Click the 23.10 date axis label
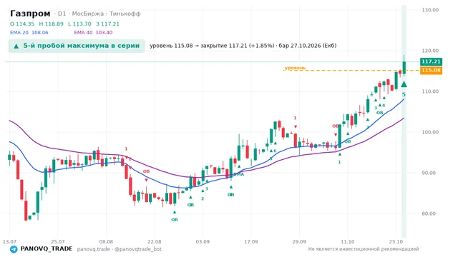 coord(396,242)
